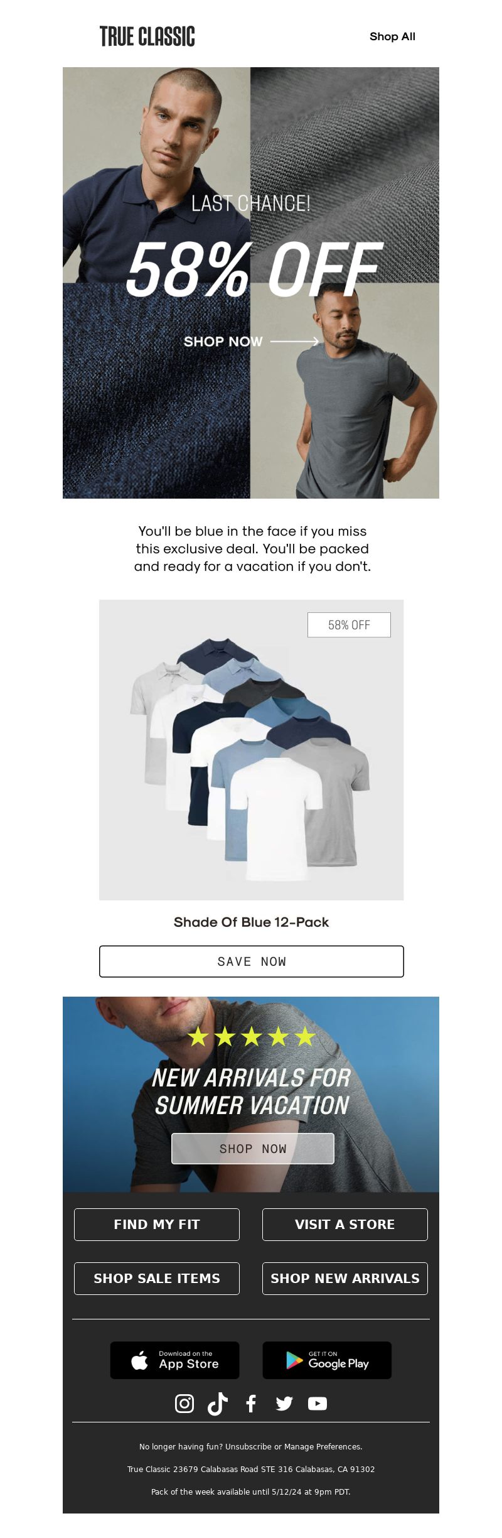502x1538 pixels.
Task: Click SHOP NOW on summer vacation banner
Action: click(x=253, y=1148)
